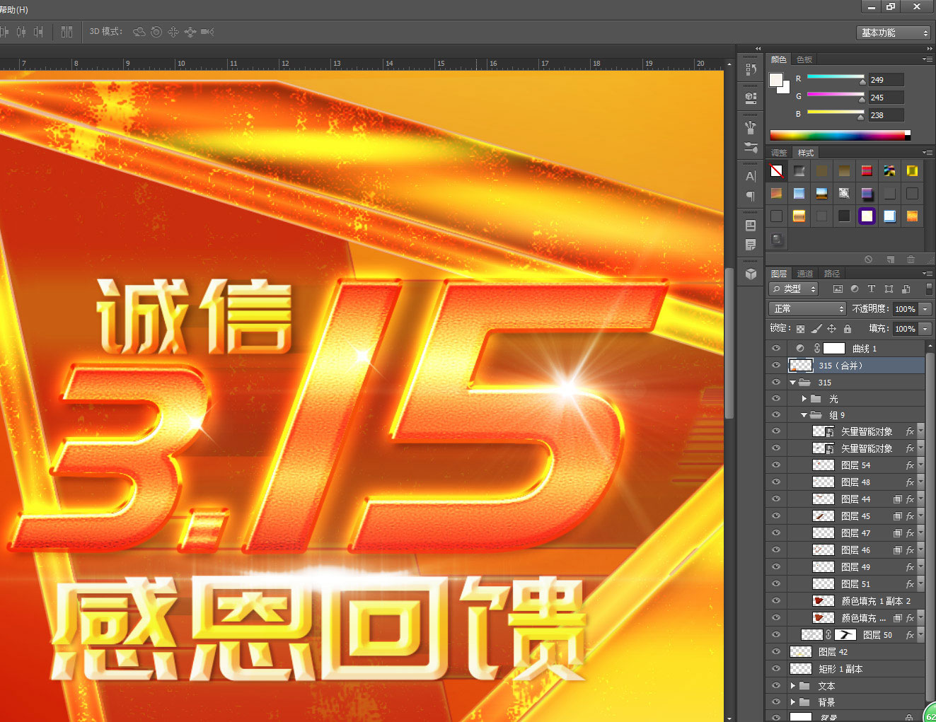The height and width of the screenshot is (722, 936).
Task: Open the Paragraph panel icon
Action: (x=751, y=196)
